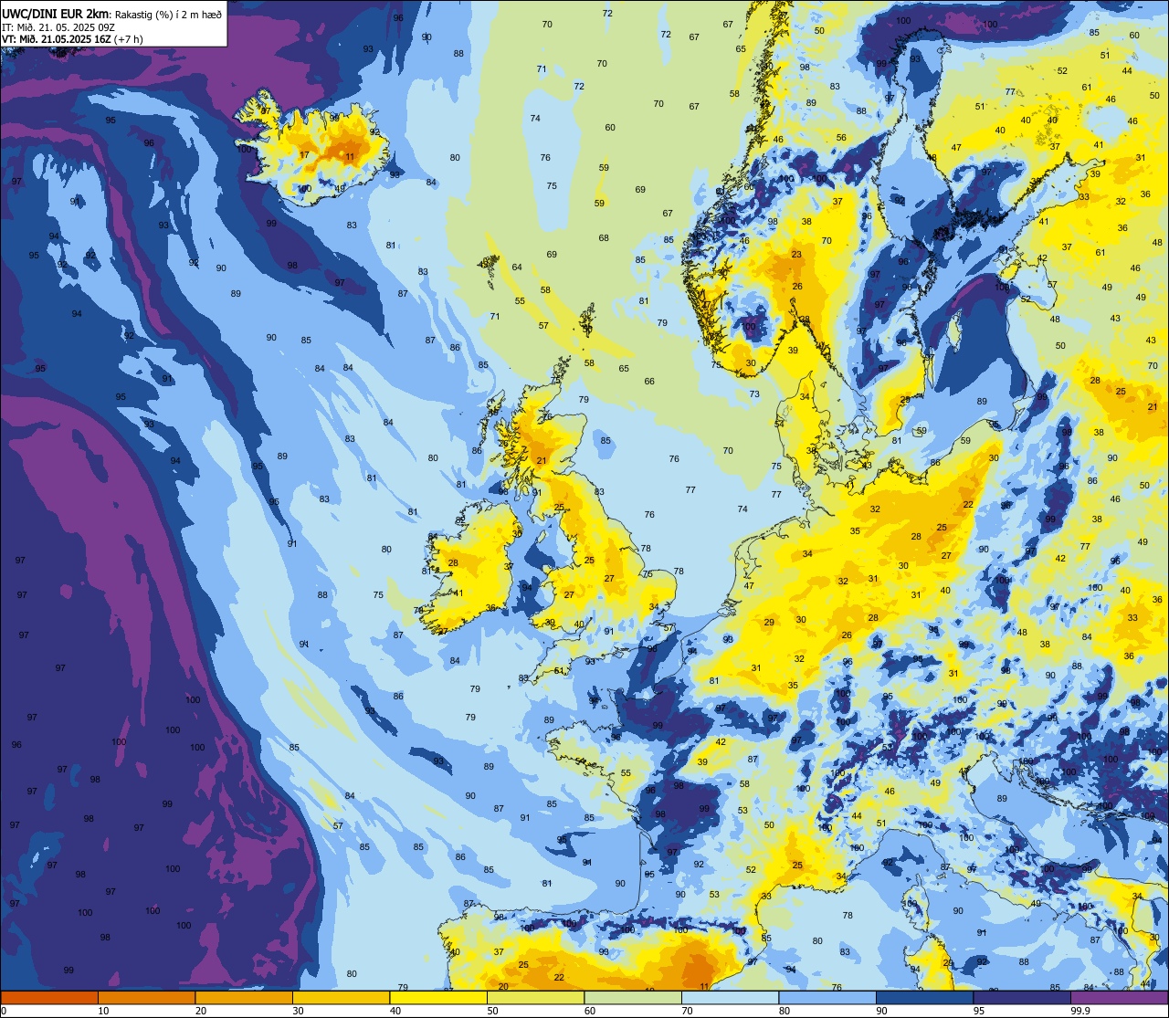Pick the 60–70 pale green legend swatch
This screenshot has height=1018, width=1169.
633,997
